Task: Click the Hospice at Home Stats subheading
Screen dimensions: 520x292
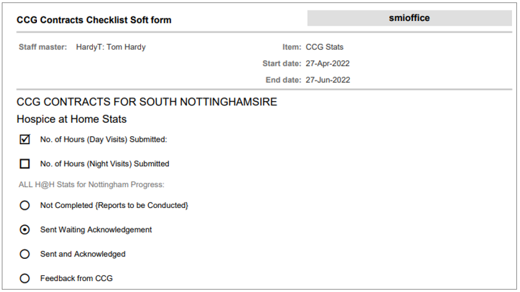Action: [x=71, y=119]
